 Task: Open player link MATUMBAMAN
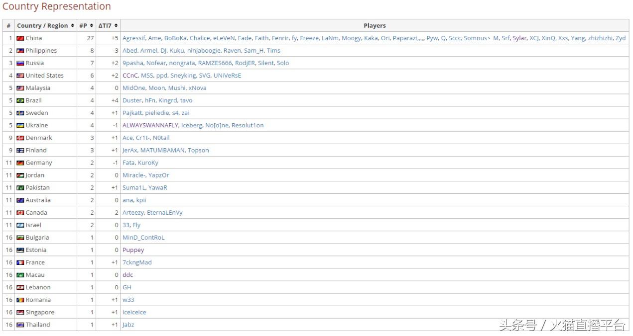coord(162,150)
